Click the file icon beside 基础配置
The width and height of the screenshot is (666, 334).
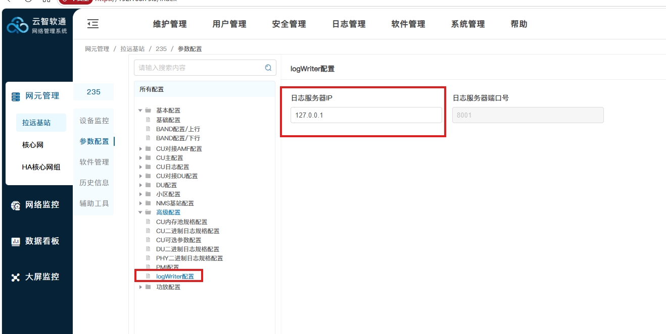[x=148, y=120]
